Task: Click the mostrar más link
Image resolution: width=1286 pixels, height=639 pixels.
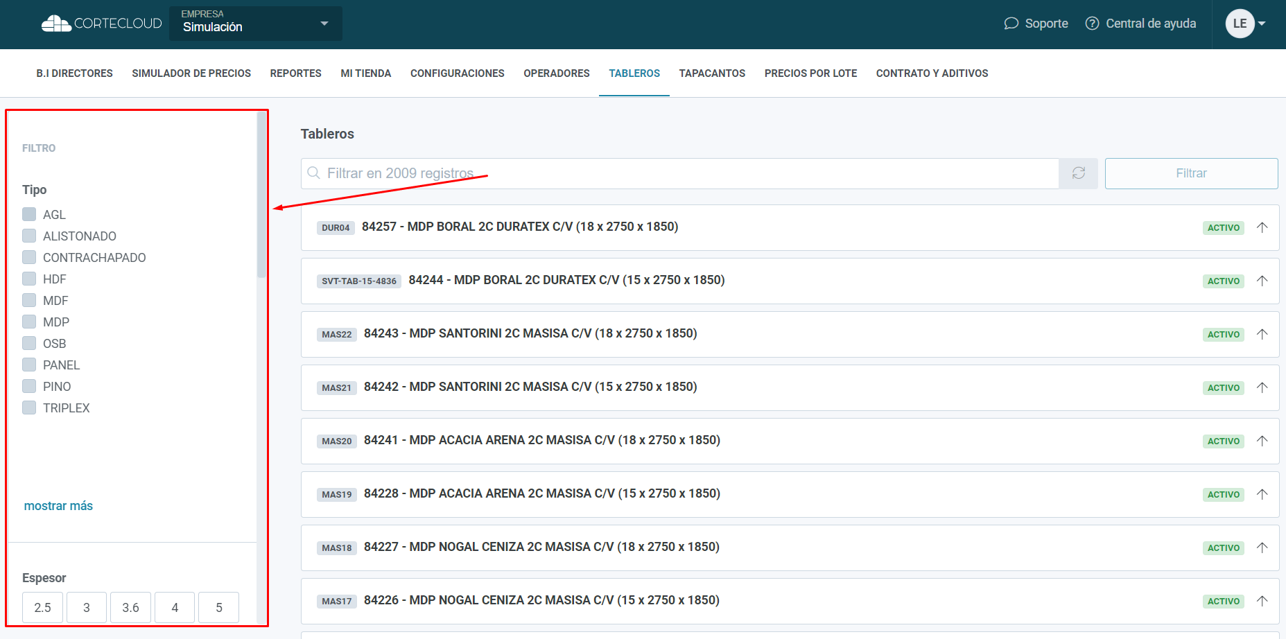Action: pyautogui.click(x=58, y=506)
